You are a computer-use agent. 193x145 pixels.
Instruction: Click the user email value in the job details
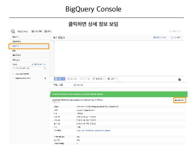pyautogui.click(x=86, y=110)
